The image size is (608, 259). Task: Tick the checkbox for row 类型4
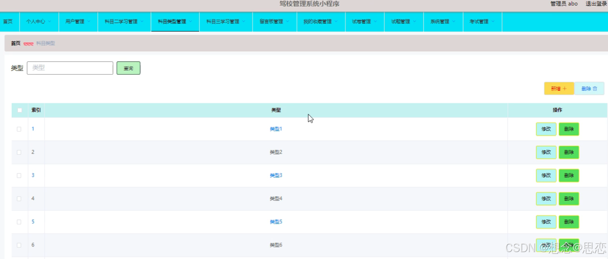coord(19,198)
